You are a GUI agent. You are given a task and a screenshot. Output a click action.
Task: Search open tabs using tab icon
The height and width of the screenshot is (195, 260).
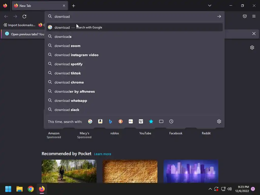[161, 121]
